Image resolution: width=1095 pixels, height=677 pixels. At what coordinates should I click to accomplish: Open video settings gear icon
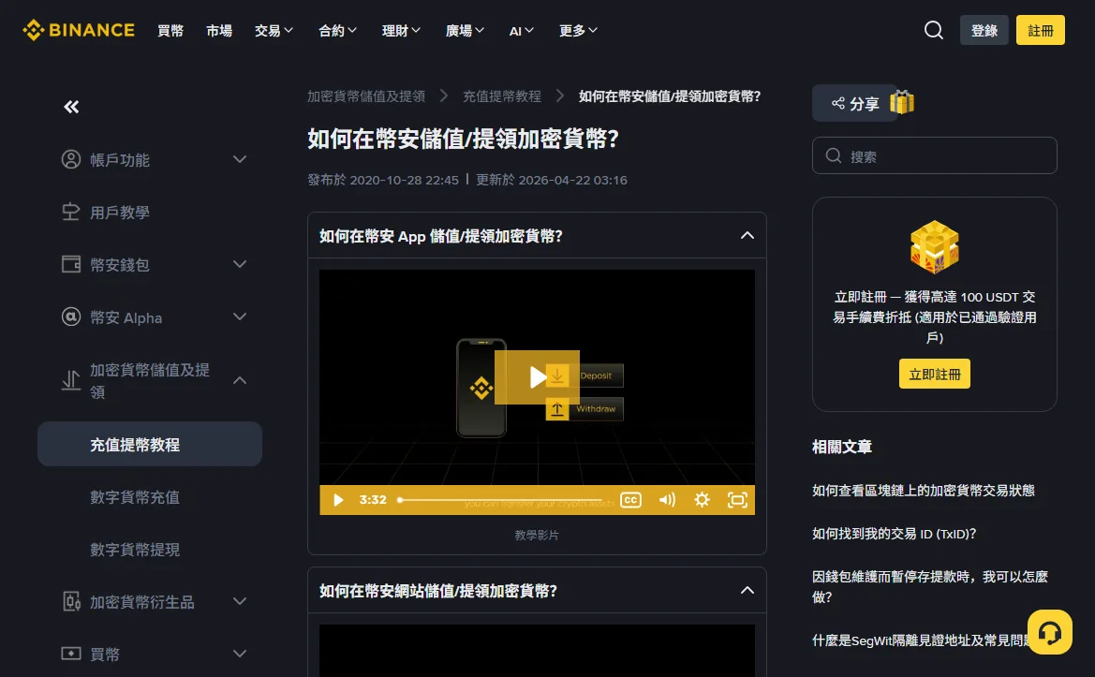click(x=702, y=500)
